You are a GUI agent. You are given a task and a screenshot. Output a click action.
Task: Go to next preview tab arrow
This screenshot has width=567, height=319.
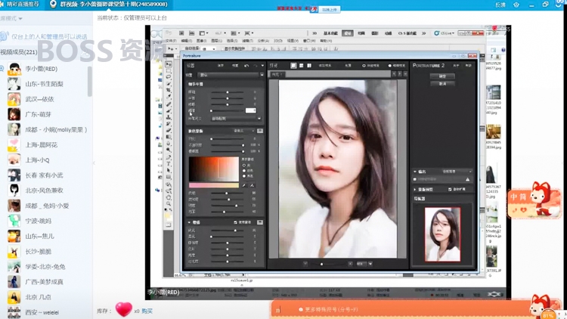click(400, 74)
